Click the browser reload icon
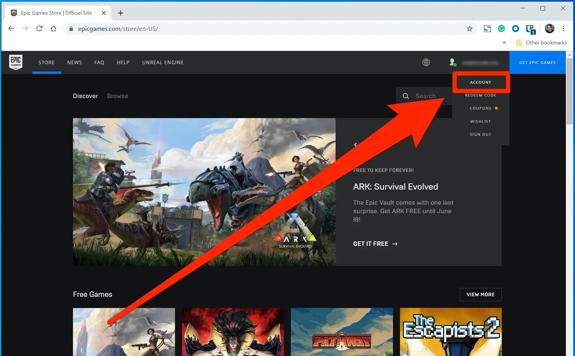This screenshot has width=575, height=356. tap(39, 29)
